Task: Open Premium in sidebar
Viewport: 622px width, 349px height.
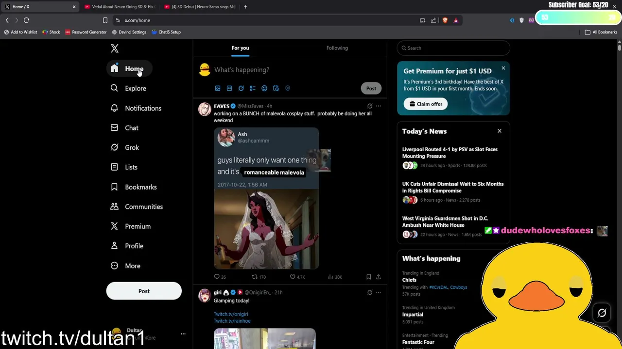Action: [x=131, y=226]
